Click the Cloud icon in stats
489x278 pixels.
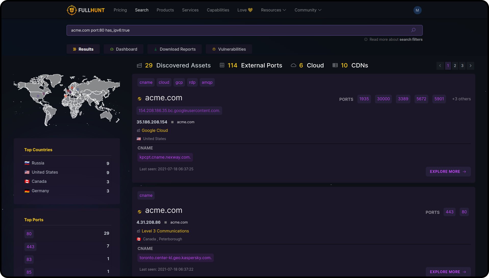point(293,65)
